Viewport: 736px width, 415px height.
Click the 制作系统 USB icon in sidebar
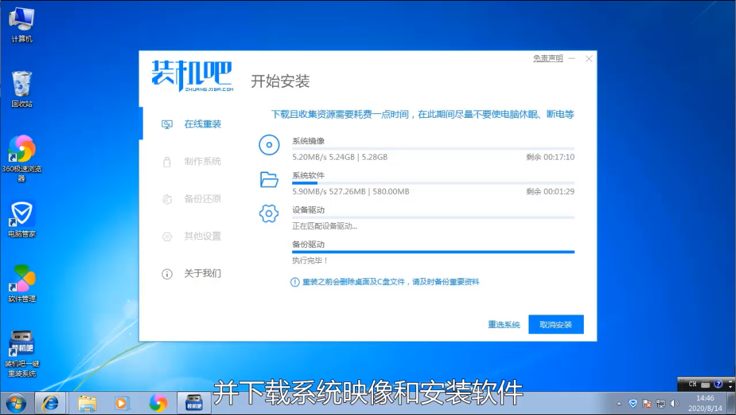click(x=168, y=162)
